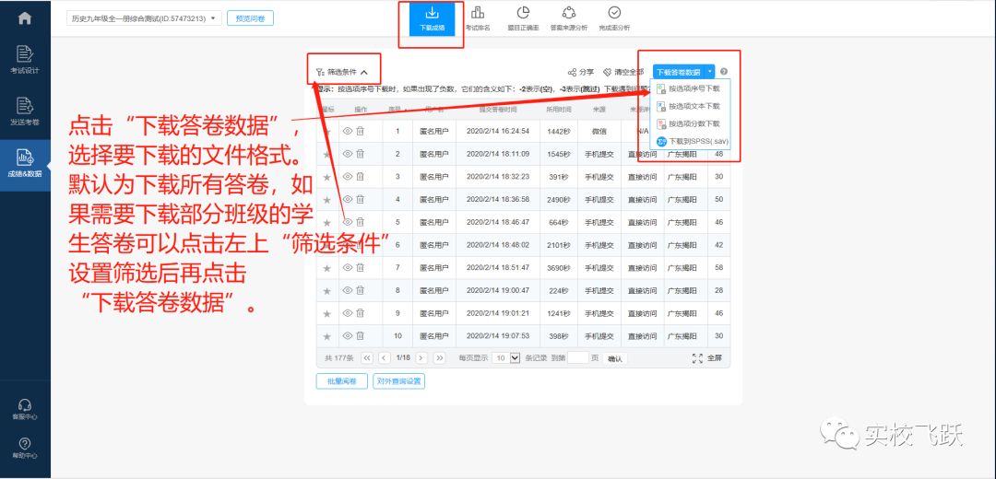Switch to 完成率分析 tab

614,19
